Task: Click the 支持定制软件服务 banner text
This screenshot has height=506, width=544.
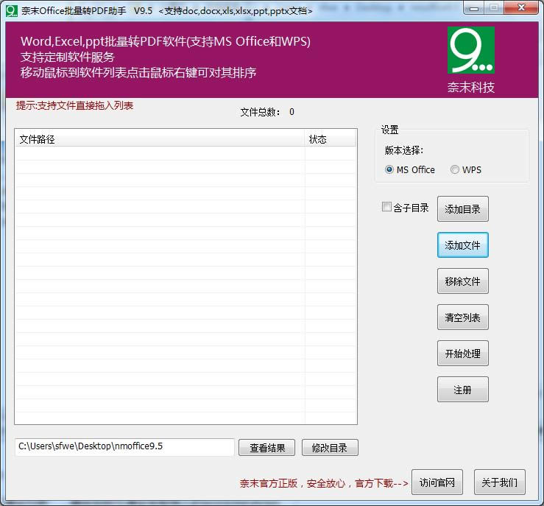Action: (67, 57)
